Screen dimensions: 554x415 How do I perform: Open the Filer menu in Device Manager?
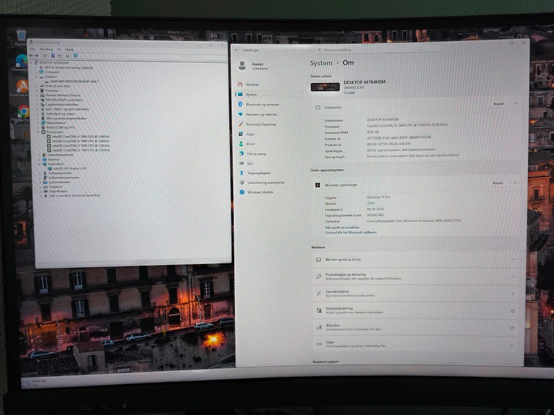click(33, 50)
